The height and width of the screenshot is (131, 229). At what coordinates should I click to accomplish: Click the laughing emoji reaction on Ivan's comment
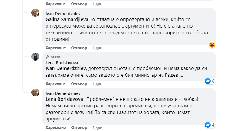(212, 45)
